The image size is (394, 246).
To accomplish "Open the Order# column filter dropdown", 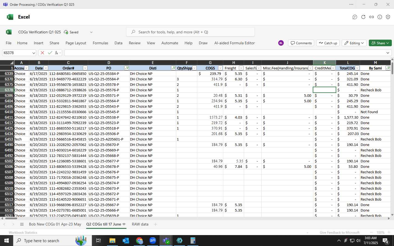I will (x=85, y=68).
